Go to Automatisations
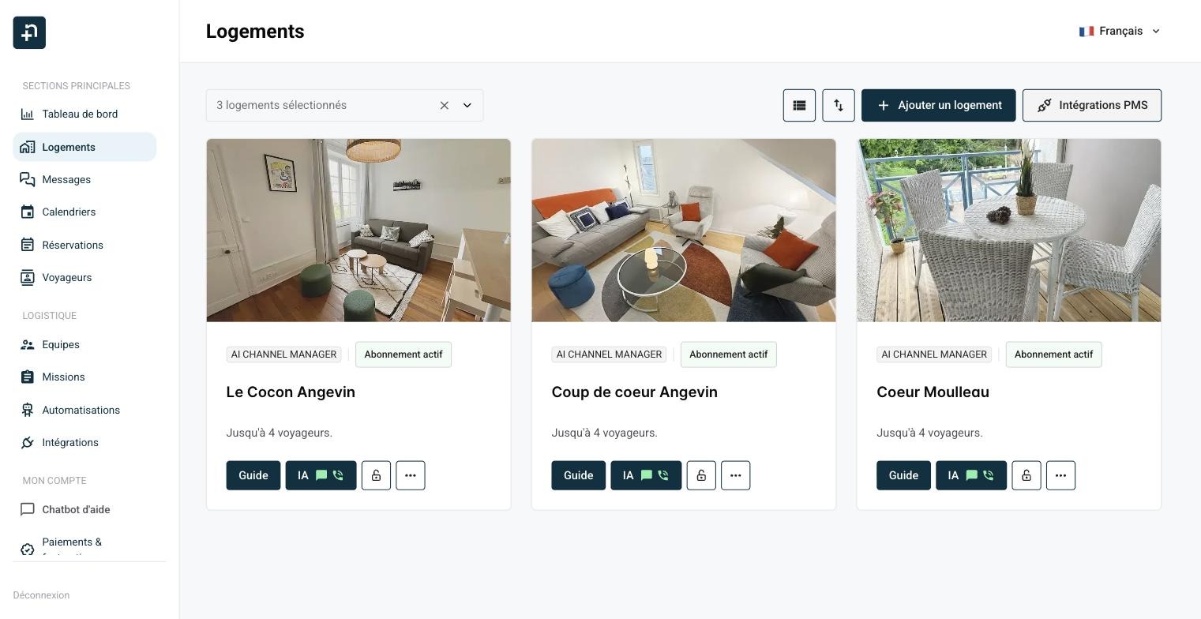 tap(84, 410)
